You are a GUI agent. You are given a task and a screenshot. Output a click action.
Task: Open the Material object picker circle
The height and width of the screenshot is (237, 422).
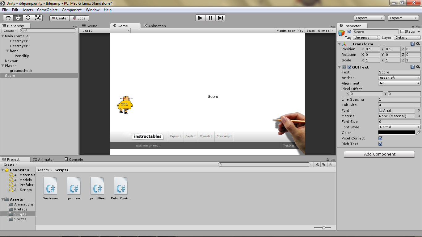[x=419, y=116]
